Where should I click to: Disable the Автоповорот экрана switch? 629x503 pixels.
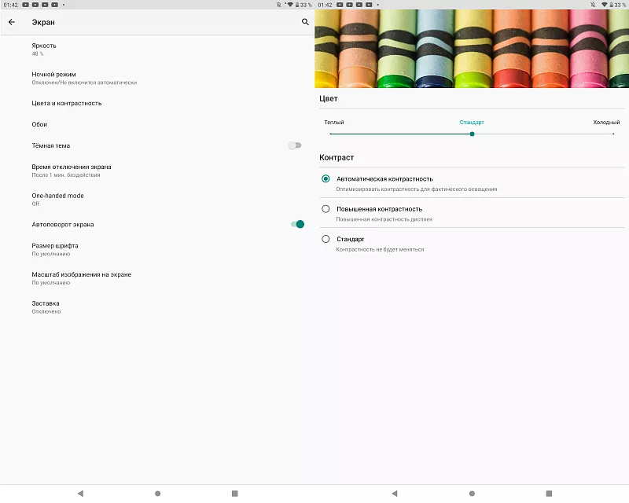[x=297, y=224]
